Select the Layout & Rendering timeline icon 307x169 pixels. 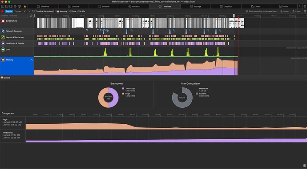point(3,37)
